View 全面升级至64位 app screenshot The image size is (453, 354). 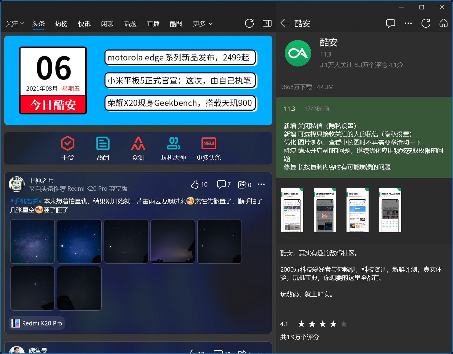325,210
